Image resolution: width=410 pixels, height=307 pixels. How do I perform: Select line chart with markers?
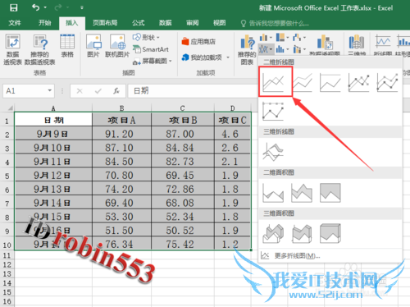tap(358, 82)
